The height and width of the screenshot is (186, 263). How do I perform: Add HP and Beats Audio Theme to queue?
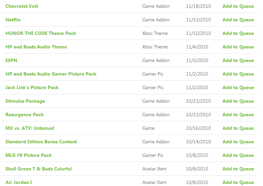(x=238, y=47)
